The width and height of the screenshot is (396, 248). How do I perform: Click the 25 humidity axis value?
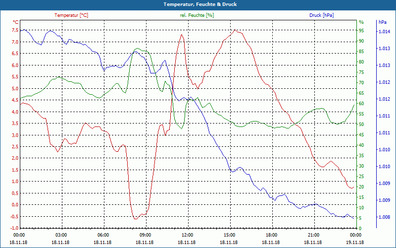[x=361, y=177]
